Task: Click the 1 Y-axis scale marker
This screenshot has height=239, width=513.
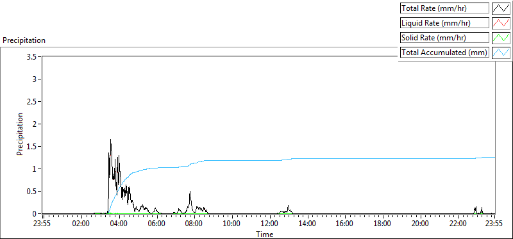Action: click(x=35, y=169)
